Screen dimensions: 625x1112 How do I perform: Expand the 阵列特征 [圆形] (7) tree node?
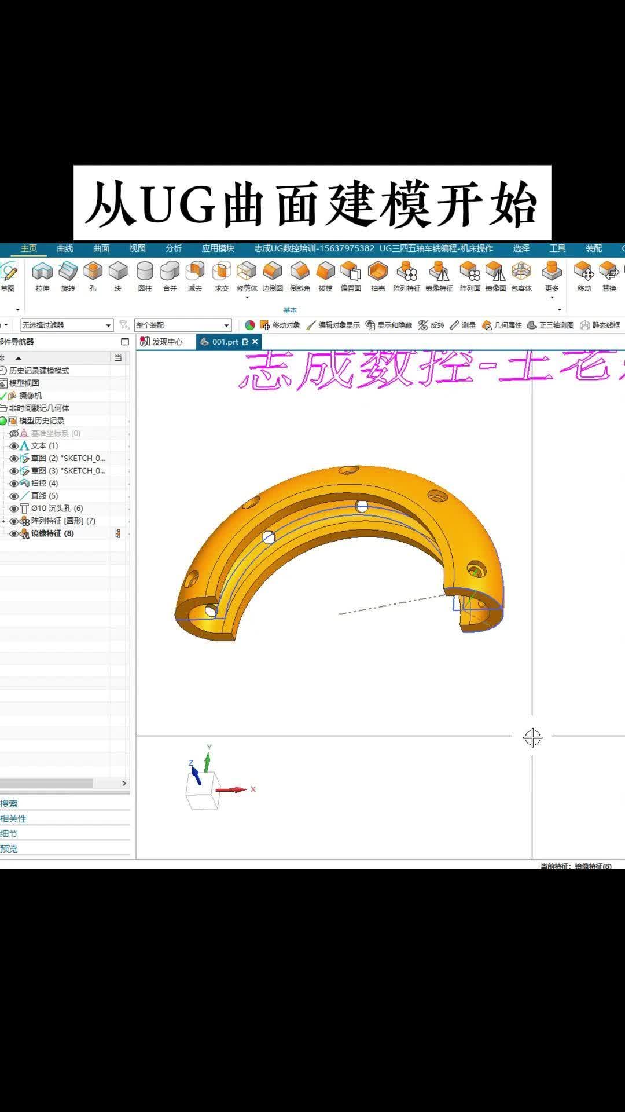(3, 521)
